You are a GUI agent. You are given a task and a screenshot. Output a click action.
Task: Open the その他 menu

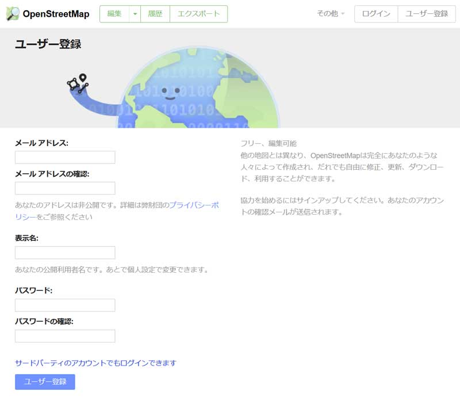click(328, 13)
